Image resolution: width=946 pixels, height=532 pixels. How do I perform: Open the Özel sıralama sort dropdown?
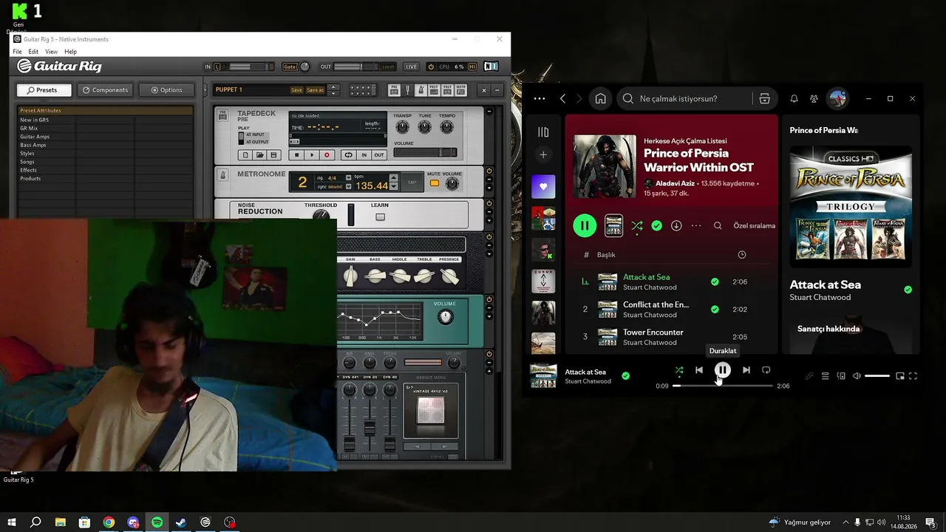coord(754,225)
